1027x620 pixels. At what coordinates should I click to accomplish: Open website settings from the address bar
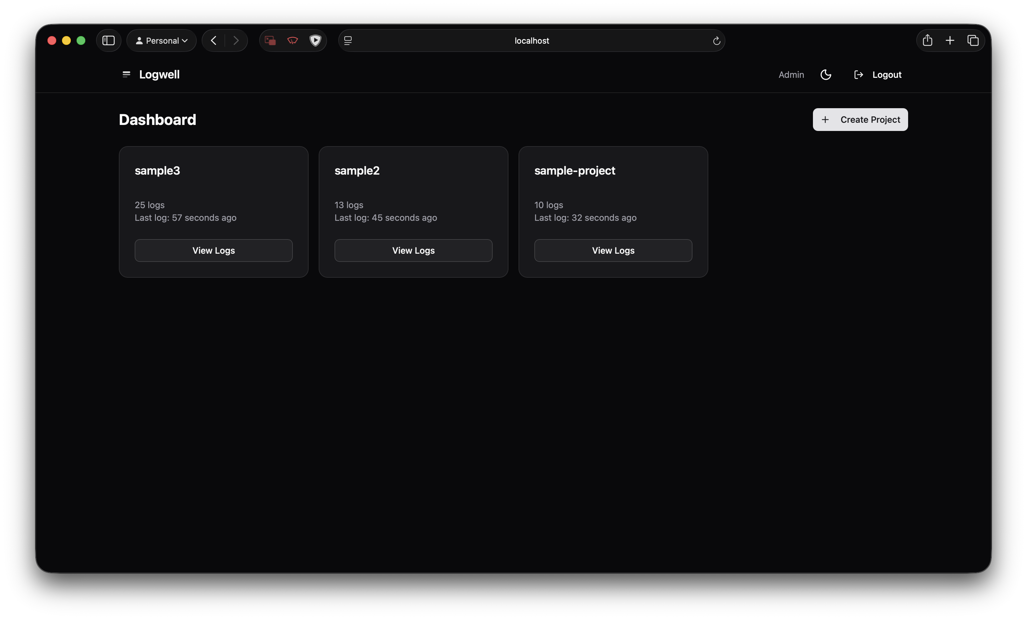347,40
